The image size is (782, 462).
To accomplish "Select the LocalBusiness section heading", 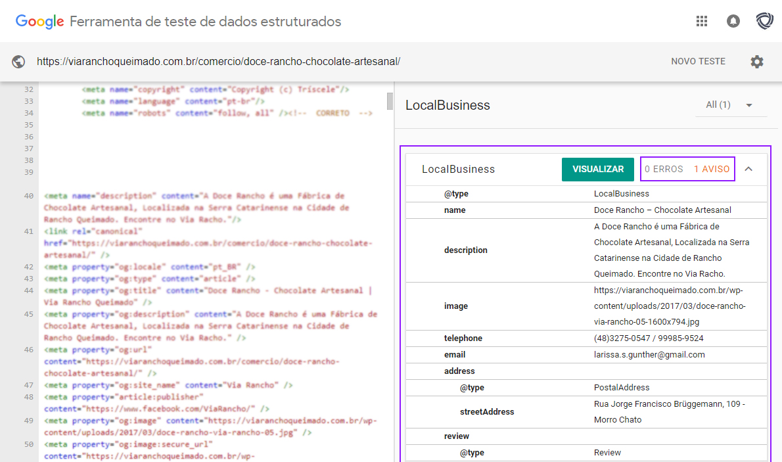I will point(448,105).
